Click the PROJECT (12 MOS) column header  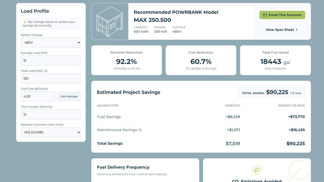pos(291,105)
